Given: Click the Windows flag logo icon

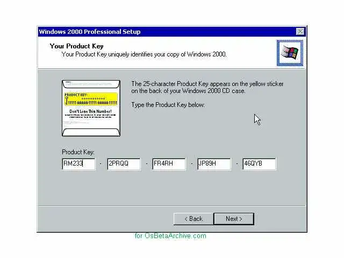Looking at the screenshot, I should 290,53.
